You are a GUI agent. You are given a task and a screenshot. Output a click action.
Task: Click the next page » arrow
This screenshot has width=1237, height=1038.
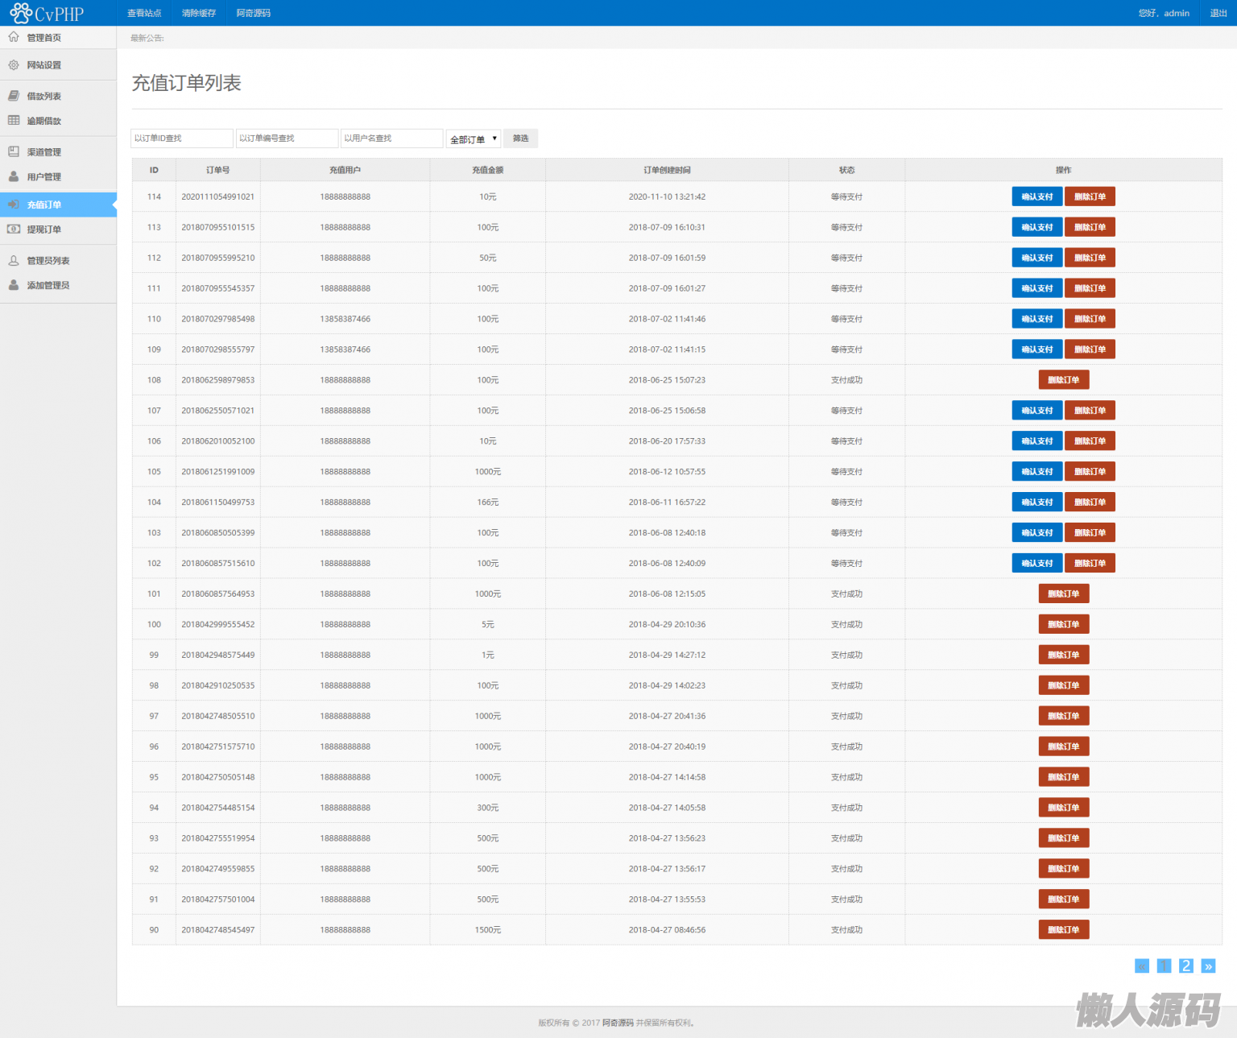(1208, 966)
